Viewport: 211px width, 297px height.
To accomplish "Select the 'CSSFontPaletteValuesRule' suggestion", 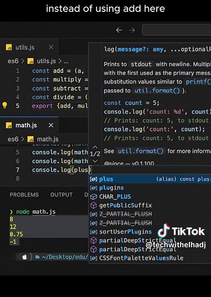I will (150, 258).
